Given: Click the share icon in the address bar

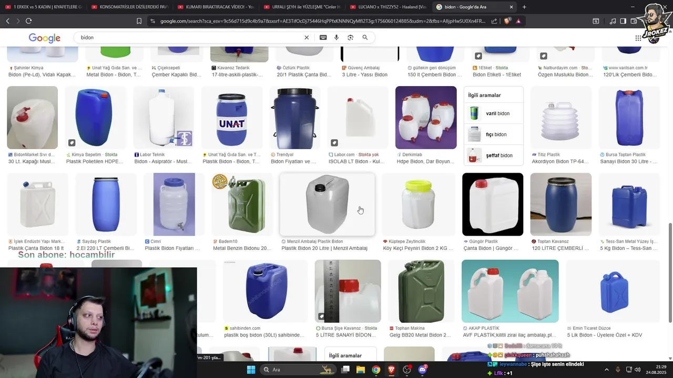Looking at the screenshot, I should pyautogui.click(x=494, y=21).
